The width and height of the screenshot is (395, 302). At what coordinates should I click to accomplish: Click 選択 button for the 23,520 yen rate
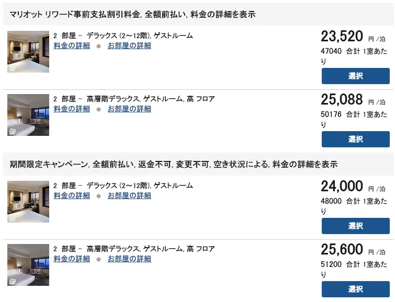tap(355, 76)
